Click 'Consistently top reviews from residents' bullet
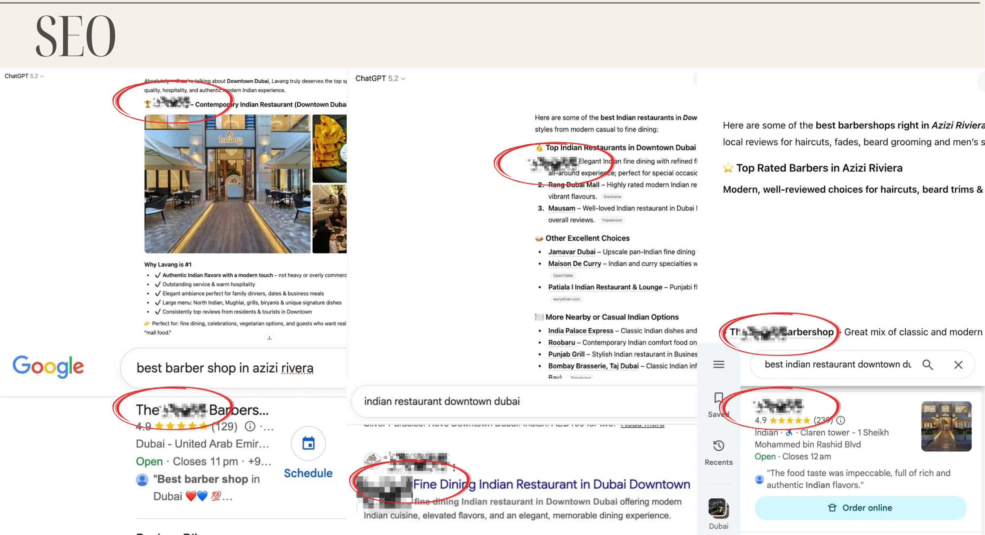This screenshot has width=985, height=535. point(237,312)
